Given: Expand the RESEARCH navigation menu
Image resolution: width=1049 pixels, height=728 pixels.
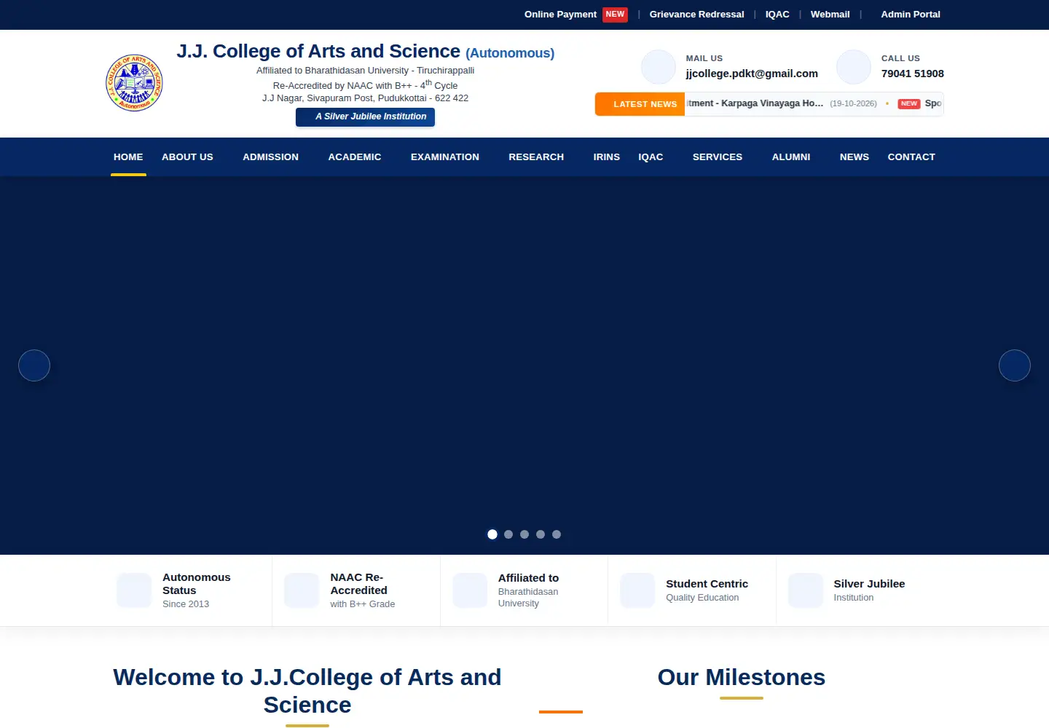Looking at the screenshot, I should click(536, 157).
